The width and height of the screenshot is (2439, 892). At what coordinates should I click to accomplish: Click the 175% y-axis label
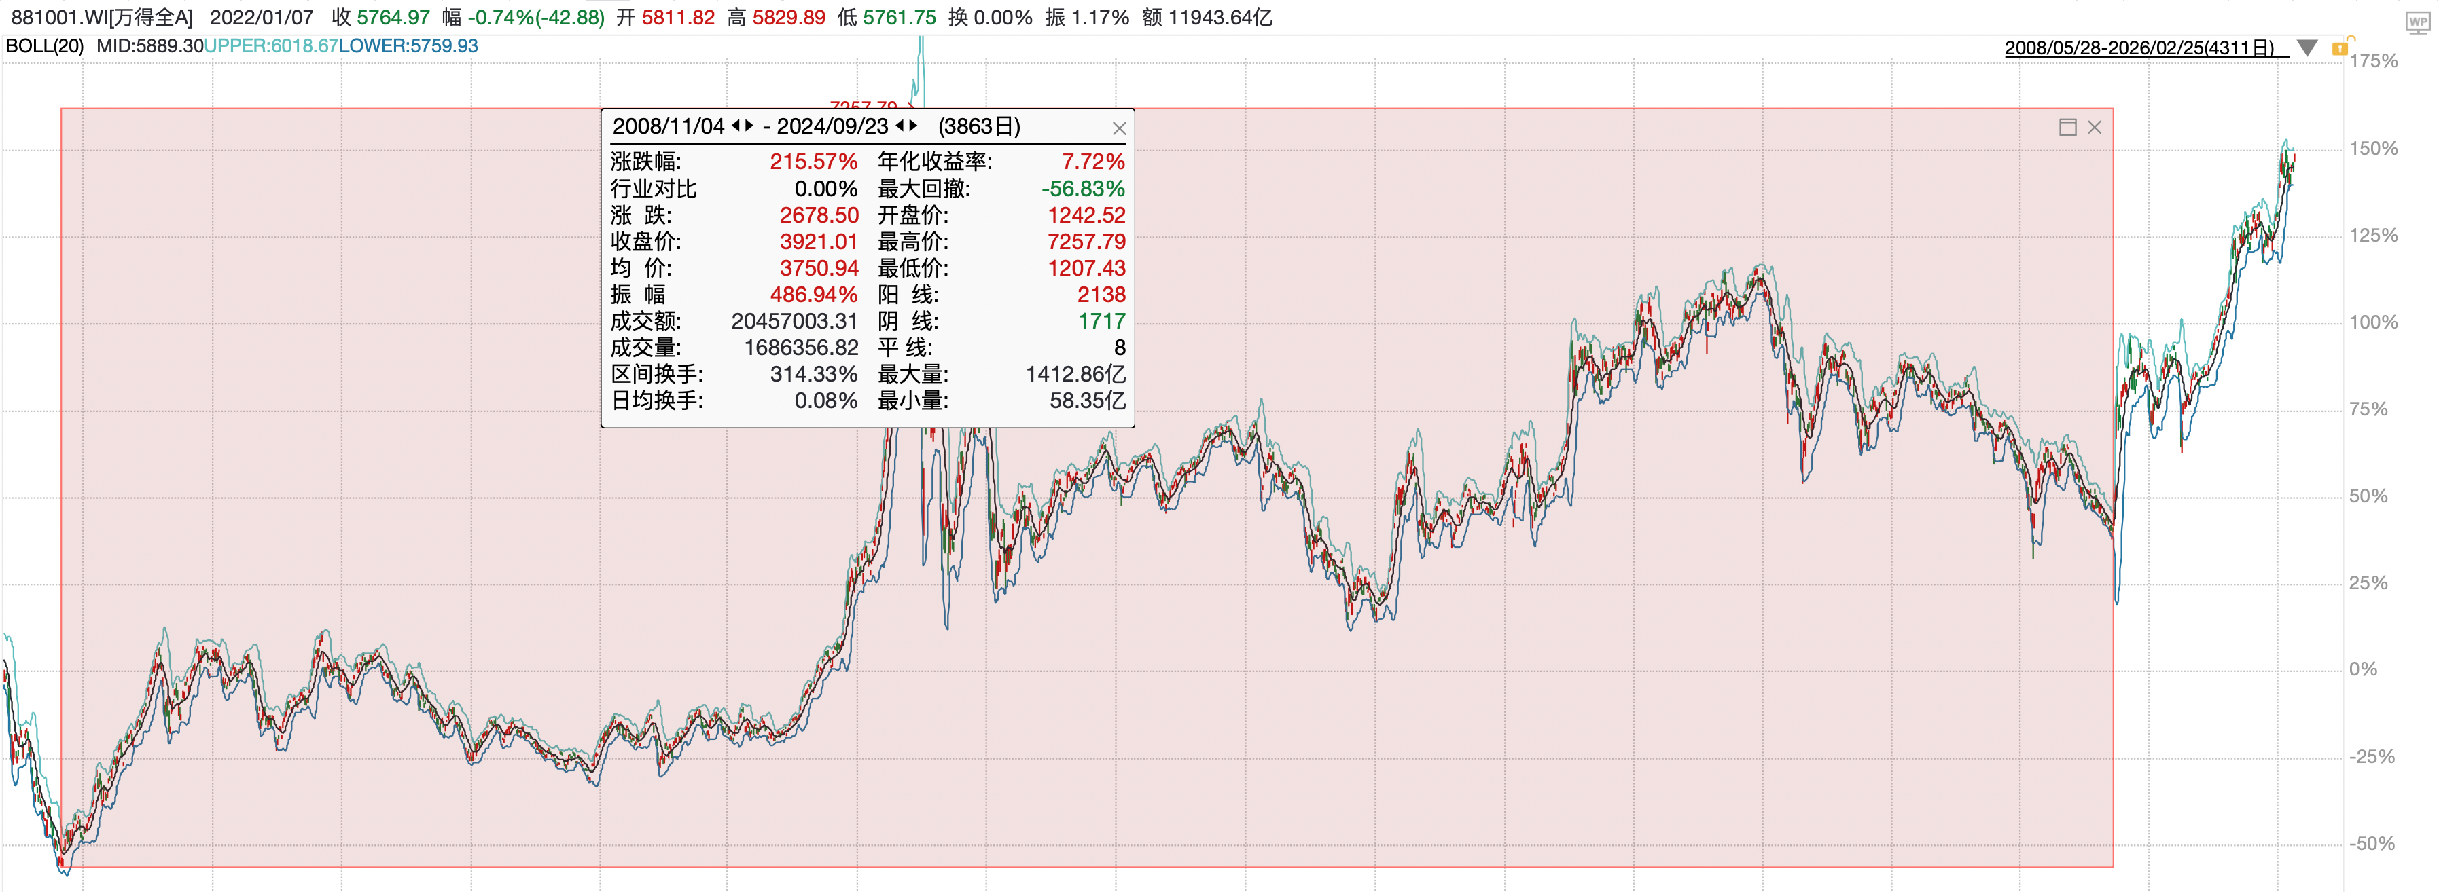2372,62
